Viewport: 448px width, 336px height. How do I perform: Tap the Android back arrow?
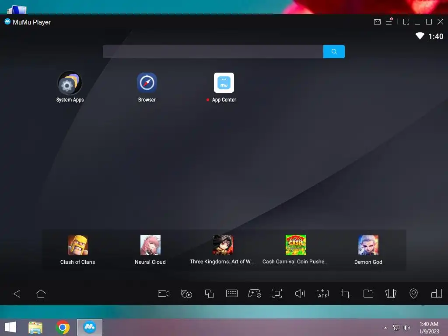pyautogui.click(x=17, y=294)
